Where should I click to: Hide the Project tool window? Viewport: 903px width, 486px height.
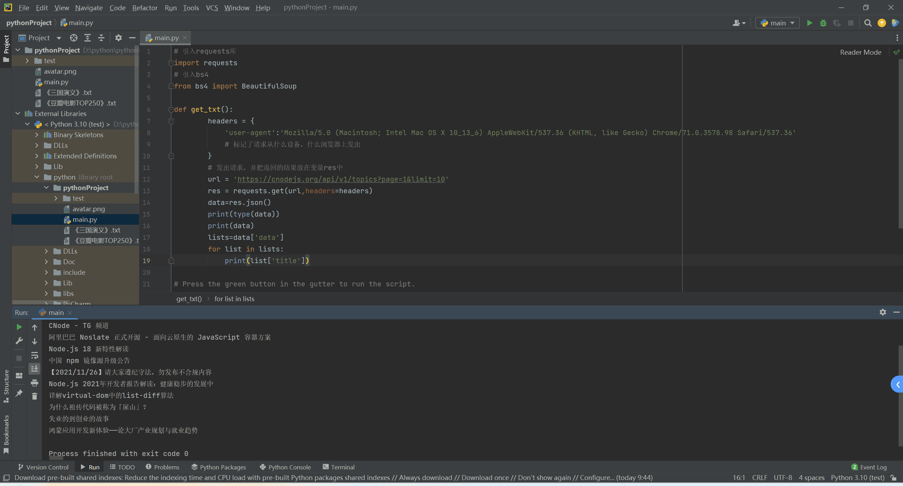pyautogui.click(x=132, y=38)
